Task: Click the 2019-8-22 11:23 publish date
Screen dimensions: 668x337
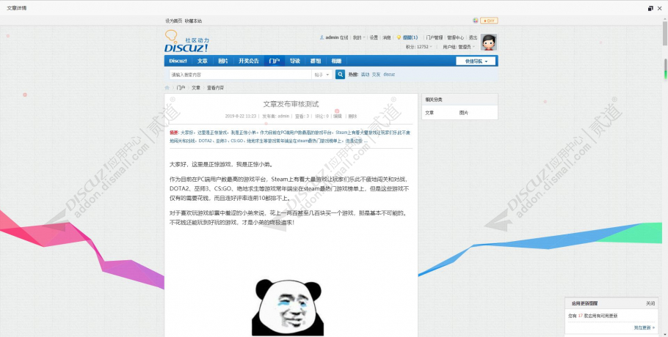Action: (241, 116)
